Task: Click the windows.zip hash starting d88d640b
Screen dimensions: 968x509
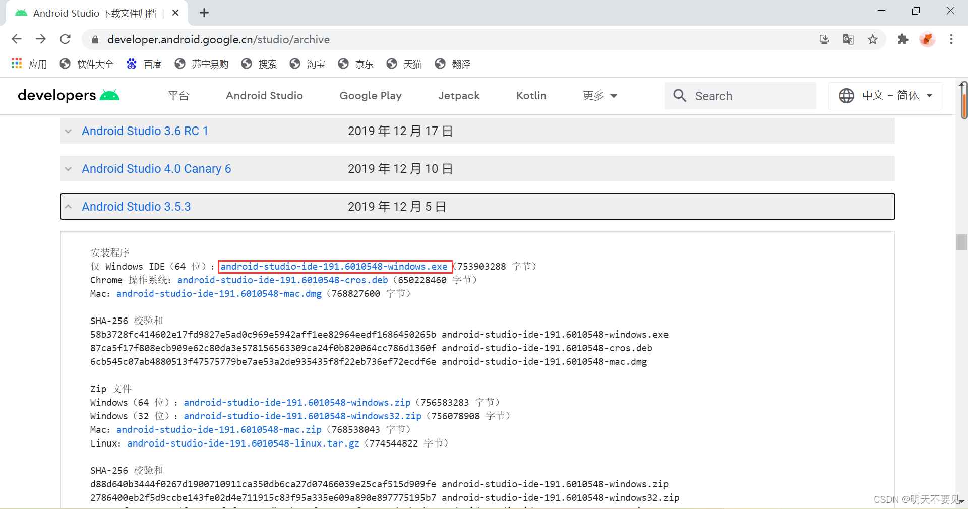Action: [x=263, y=484]
